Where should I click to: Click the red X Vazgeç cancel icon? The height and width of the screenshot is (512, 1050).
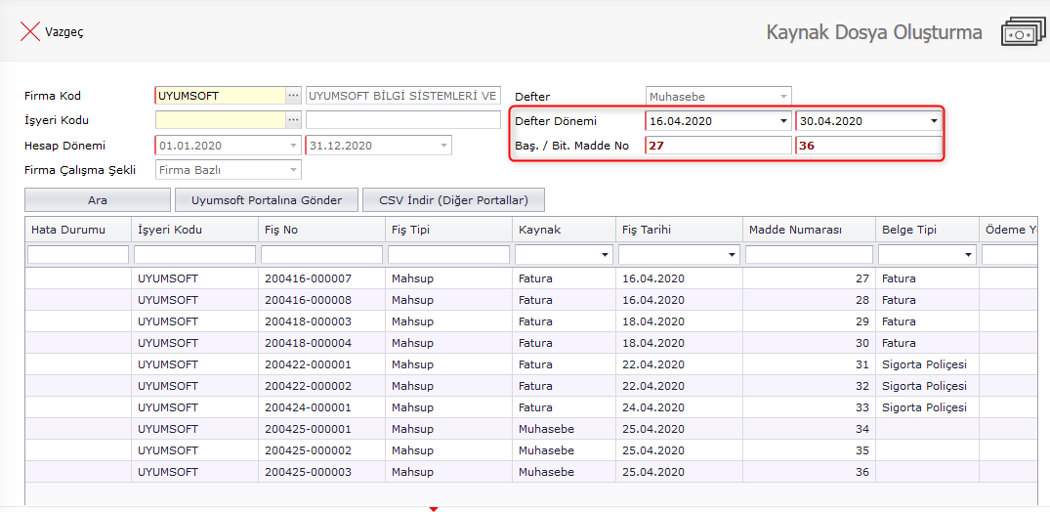[x=30, y=31]
